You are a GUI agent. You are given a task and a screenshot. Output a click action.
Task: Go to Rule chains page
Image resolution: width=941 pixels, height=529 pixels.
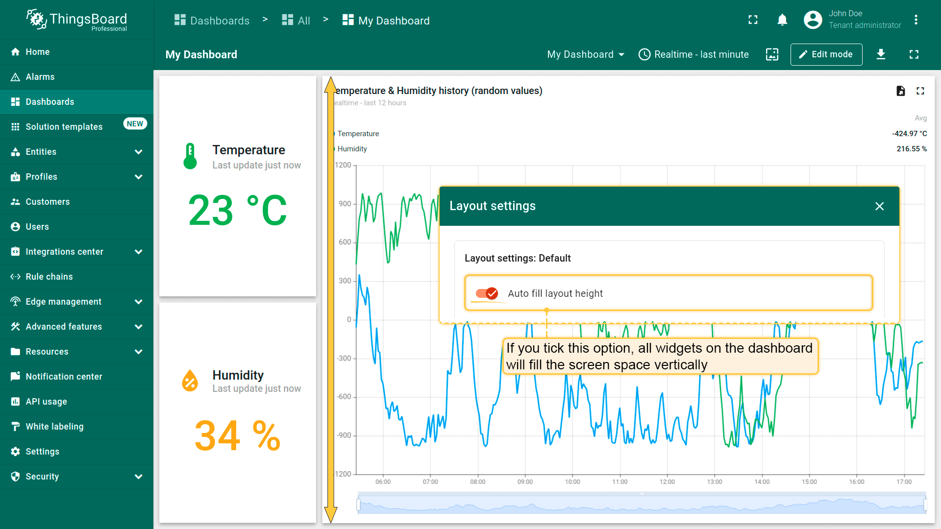49,277
